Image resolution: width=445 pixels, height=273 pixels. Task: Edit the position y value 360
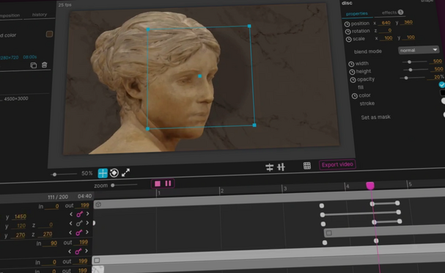[408, 22]
